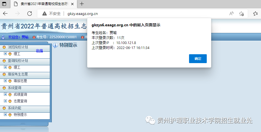The height and width of the screenshot is (132, 261).
Task: Select 成绩查询 in sidebar
Action: [x=20, y=94]
